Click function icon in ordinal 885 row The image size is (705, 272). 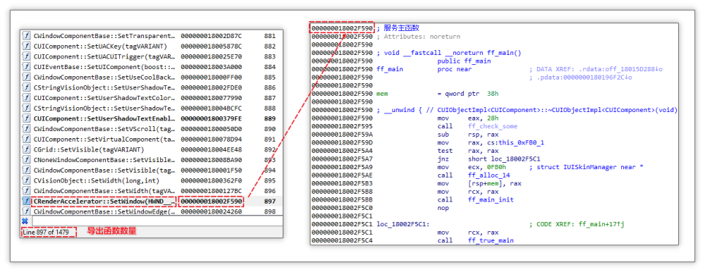tap(27, 78)
